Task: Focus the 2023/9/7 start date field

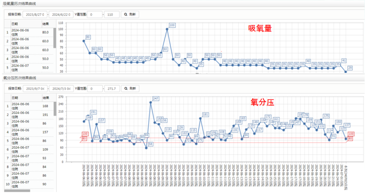Action: pyautogui.click(x=35, y=89)
